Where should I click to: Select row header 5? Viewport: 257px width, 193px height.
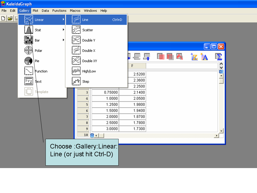tap(83, 105)
